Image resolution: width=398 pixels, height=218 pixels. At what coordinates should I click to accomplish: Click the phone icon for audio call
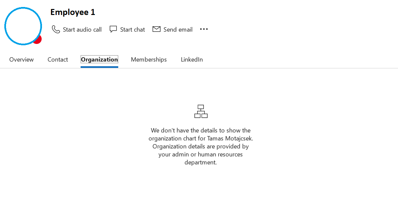[x=56, y=29]
